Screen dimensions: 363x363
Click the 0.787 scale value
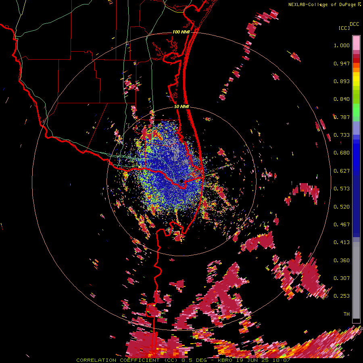pos(342,117)
